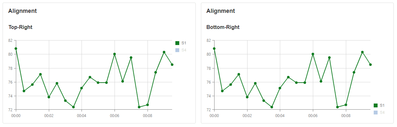
Task: Click the 00:04 axis label in Top-Right chart
Action: click(x=82, y=115)
